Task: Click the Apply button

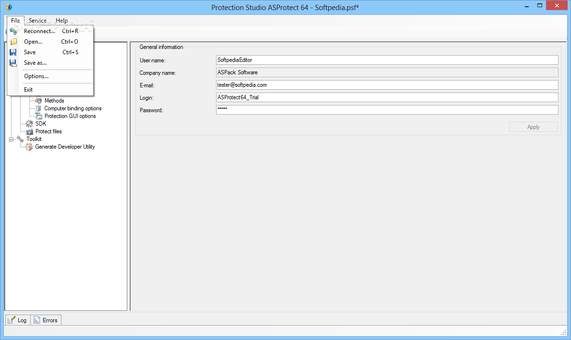Action: 533,127
